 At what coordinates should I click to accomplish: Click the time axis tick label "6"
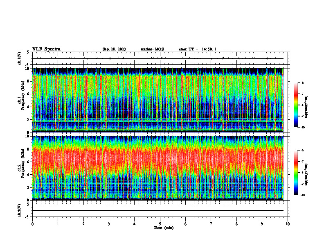point(186,224)
